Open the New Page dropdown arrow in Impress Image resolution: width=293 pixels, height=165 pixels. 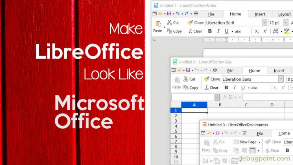[260, 142]
